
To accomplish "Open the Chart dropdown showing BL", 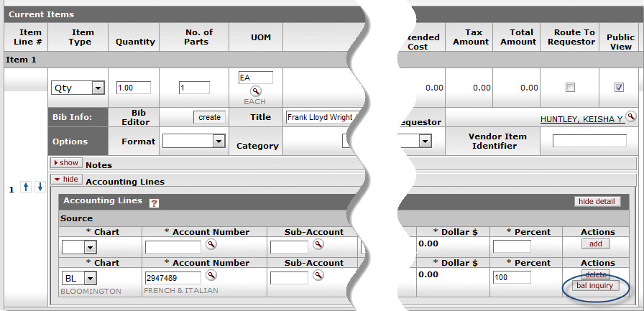I will [x=90, y=278].
